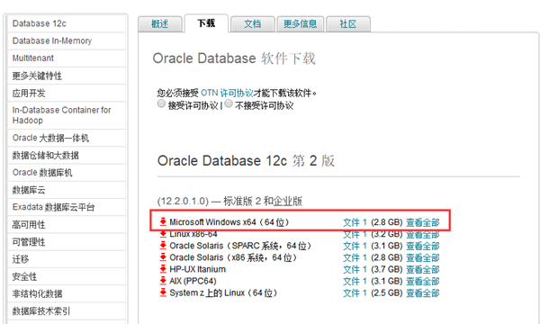
Task: Download 文件 1 for Oracle Solaris SPARC
Action: [355, 246]
